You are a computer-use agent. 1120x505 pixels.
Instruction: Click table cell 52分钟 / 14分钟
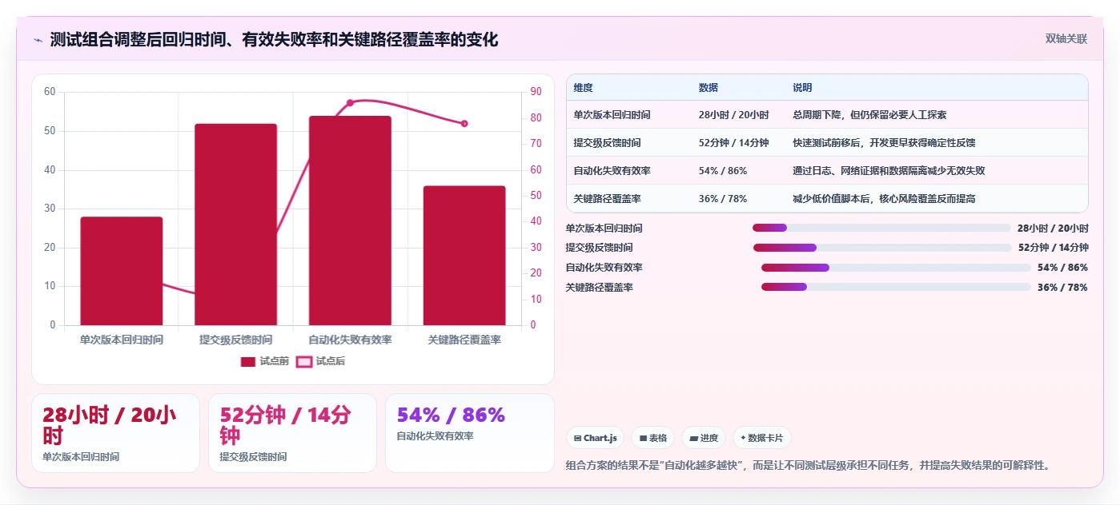[733, 143]
